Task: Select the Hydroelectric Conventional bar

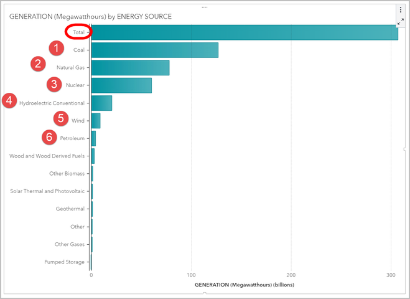Action: click(x=101, y=103)
